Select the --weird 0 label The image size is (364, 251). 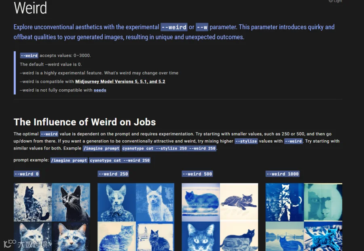click(26, 174)
